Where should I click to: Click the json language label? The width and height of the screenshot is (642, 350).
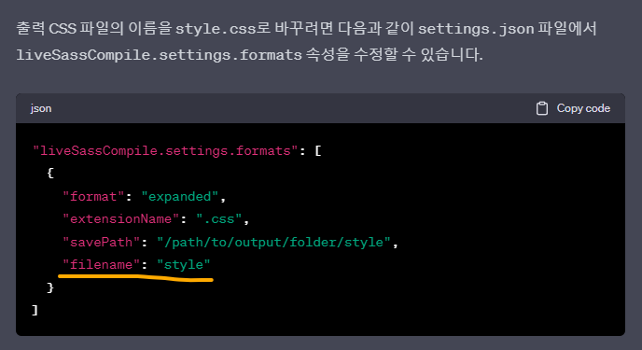(41, 109)
